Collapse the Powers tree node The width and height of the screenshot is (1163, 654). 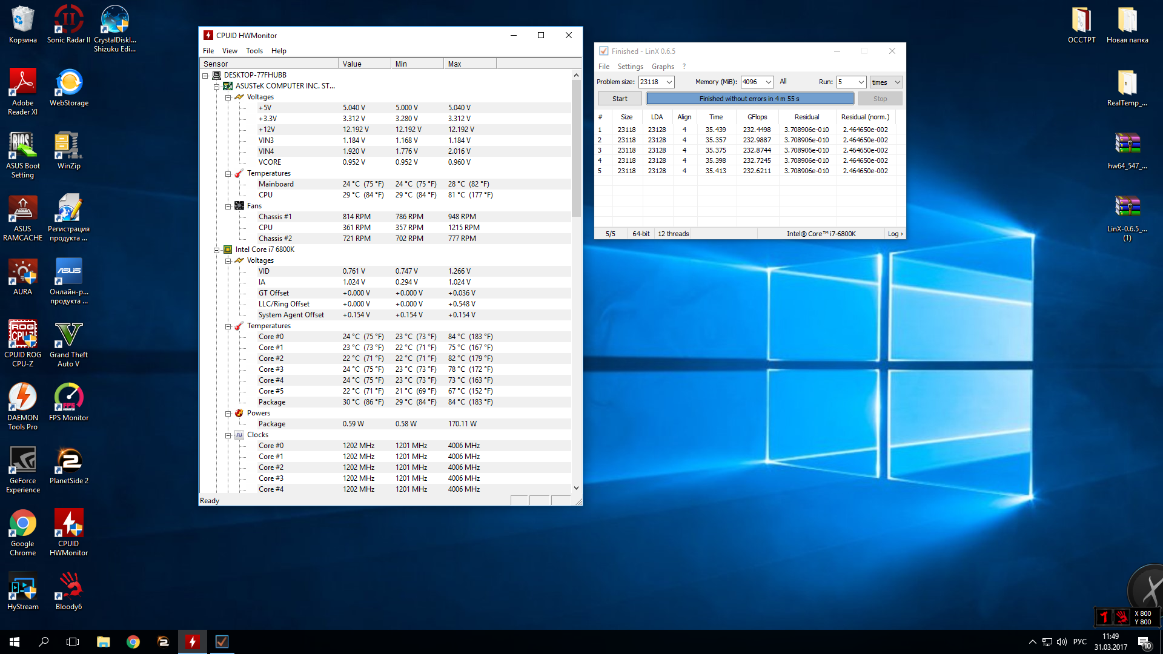click(x=228, y=413)
